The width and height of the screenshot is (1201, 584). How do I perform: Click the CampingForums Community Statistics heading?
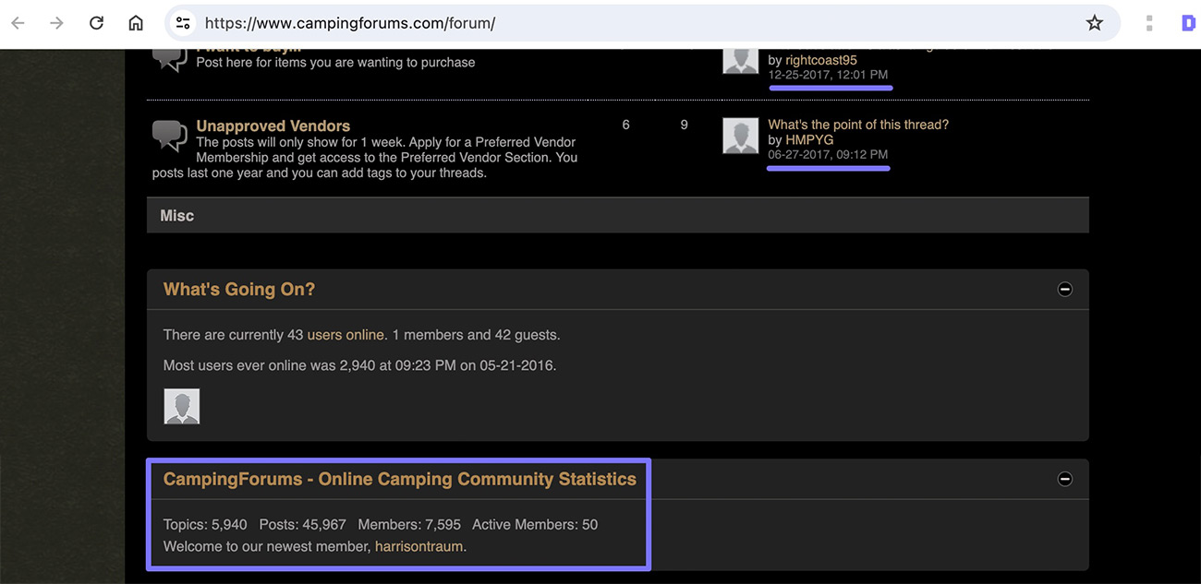click(400, 480)
